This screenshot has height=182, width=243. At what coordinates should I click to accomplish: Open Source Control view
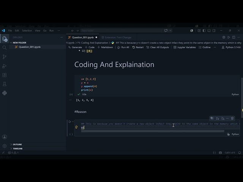point(5,57)
